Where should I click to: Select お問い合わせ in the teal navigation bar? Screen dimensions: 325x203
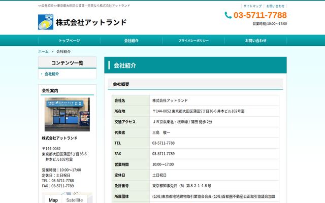[256, 41]
